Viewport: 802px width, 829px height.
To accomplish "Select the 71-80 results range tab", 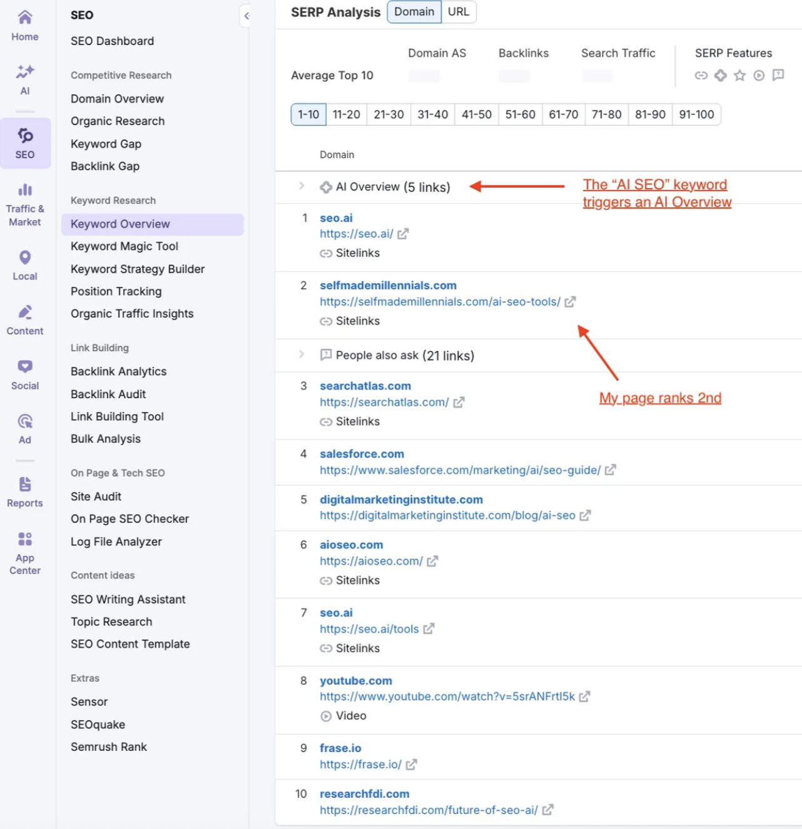I will point(607,115).
